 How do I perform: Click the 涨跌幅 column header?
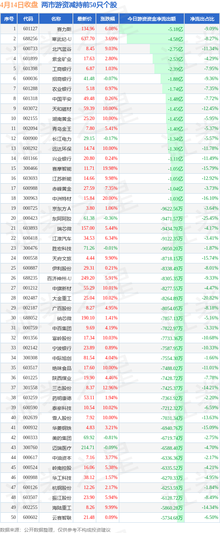108,19
